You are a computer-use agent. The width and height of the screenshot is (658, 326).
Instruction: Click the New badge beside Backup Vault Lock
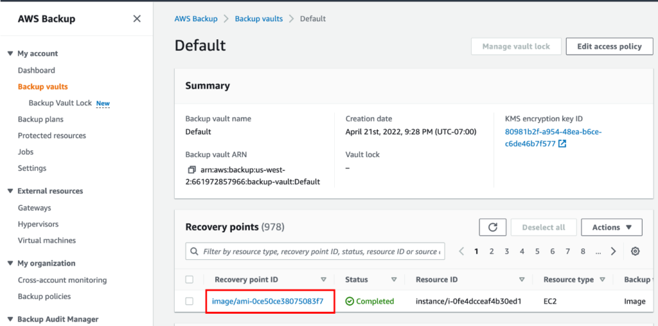[x=103, y=103]
